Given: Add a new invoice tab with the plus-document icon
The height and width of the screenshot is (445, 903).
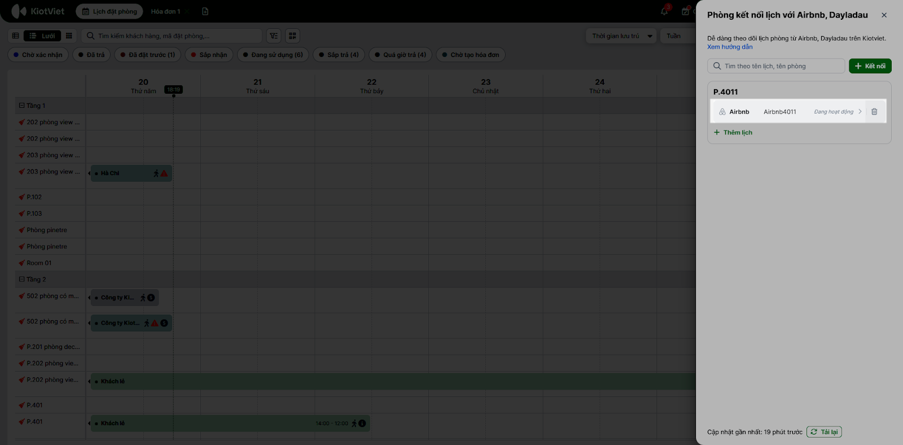Looking at the screenshot, I should tap(205, 11).
